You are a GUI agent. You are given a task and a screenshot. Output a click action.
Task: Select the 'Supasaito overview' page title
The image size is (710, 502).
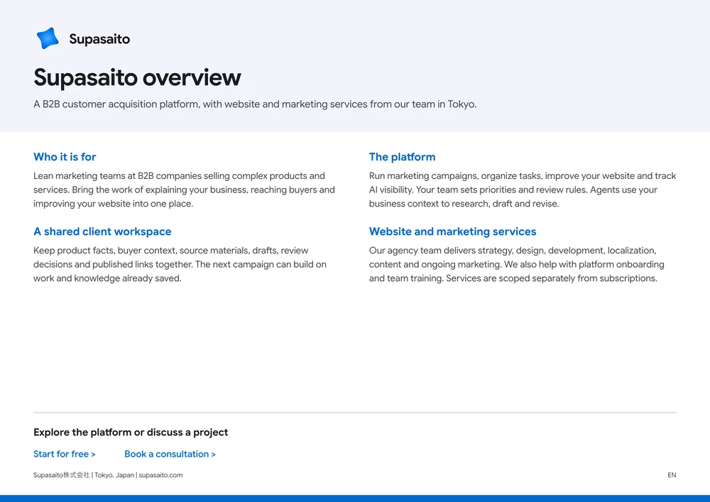137,77
